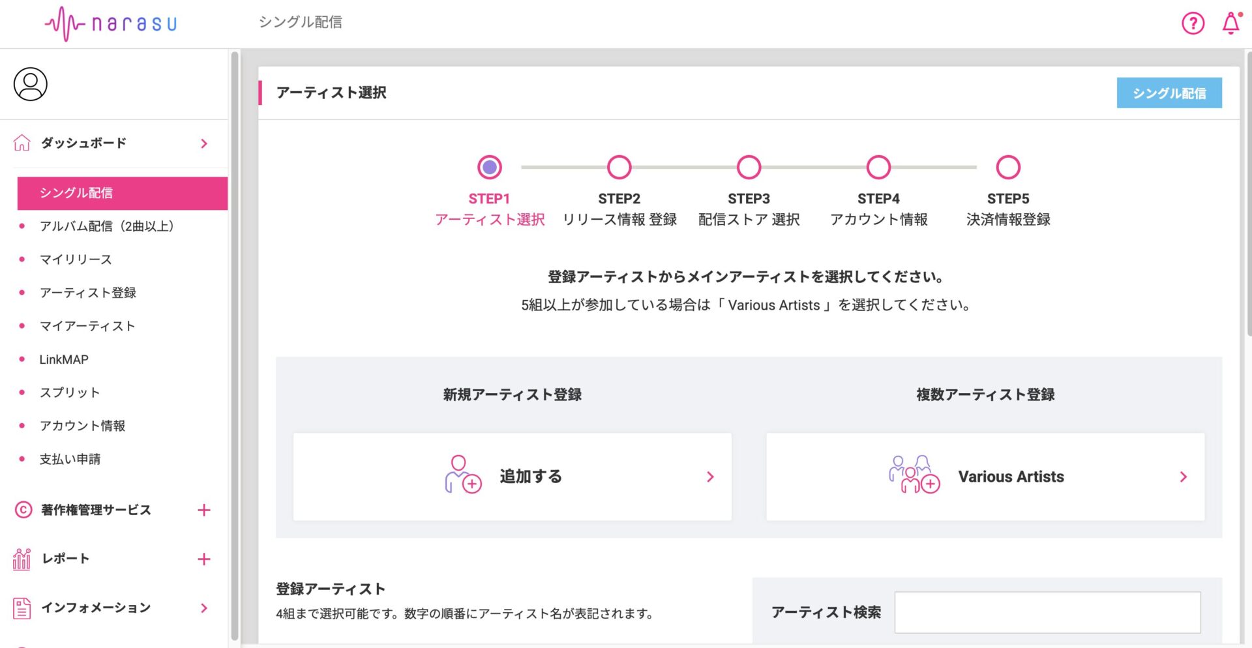Click the chevron on Various Artists card
This screenshot has height=648, width=1252.
[x=1184, y=477]
